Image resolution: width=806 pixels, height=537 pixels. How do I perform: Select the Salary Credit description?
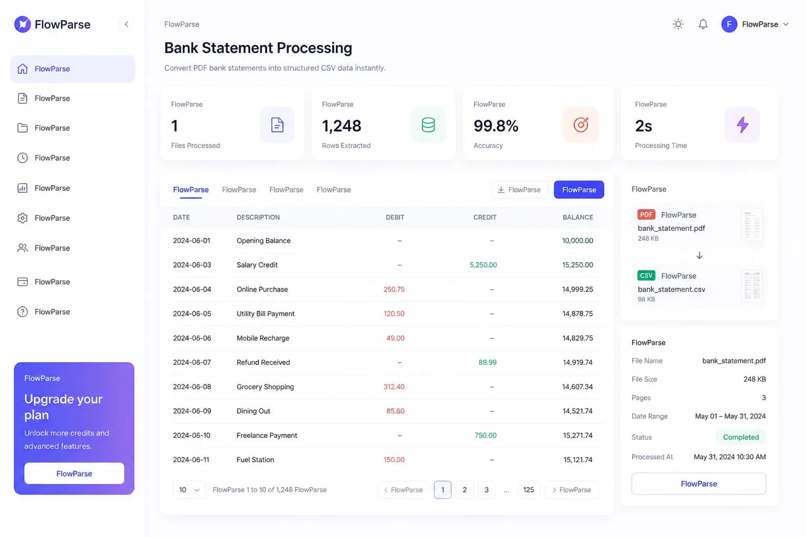(257, 265)
